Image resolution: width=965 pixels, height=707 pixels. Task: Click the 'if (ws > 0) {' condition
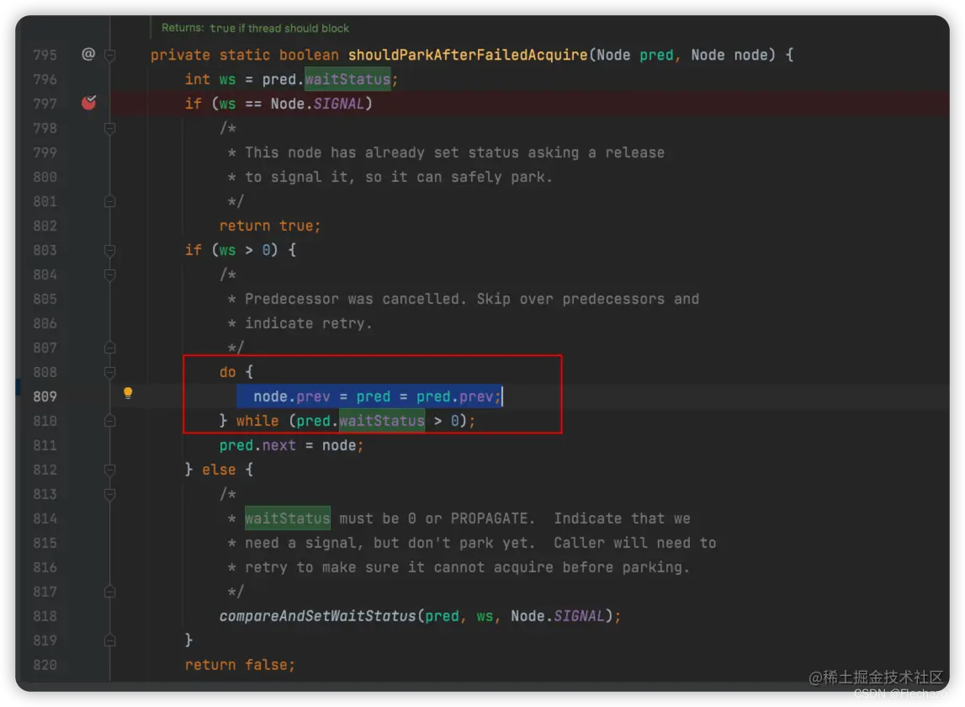click(x=241, y=250)
